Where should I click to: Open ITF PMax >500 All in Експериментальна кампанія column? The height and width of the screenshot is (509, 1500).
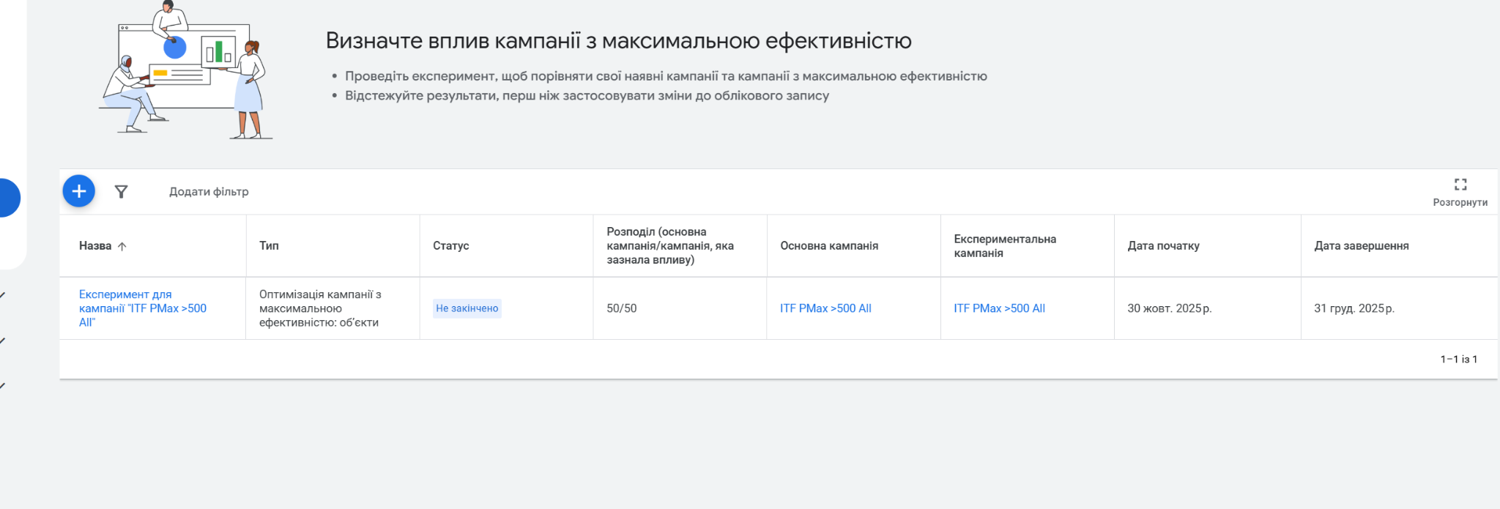(x=999, y=308)
